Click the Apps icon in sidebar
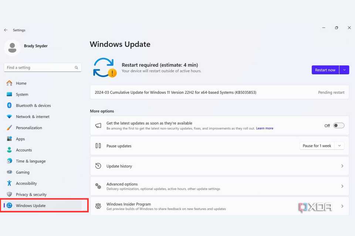Image resolution: width=355 pixels, height=236 pixels. [x=9, y=139]
